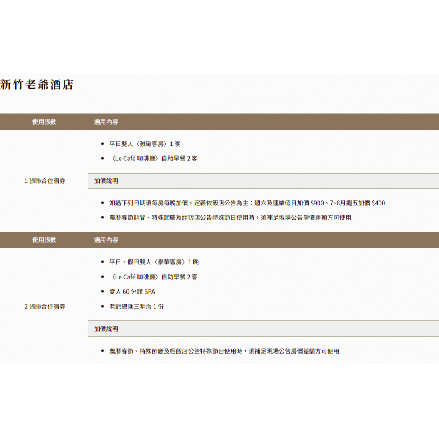Select the first 使用張數 column header
Image resolution: width=439 pixels, height=439 pixels.
pyautogui.click(x=43, y=121)
